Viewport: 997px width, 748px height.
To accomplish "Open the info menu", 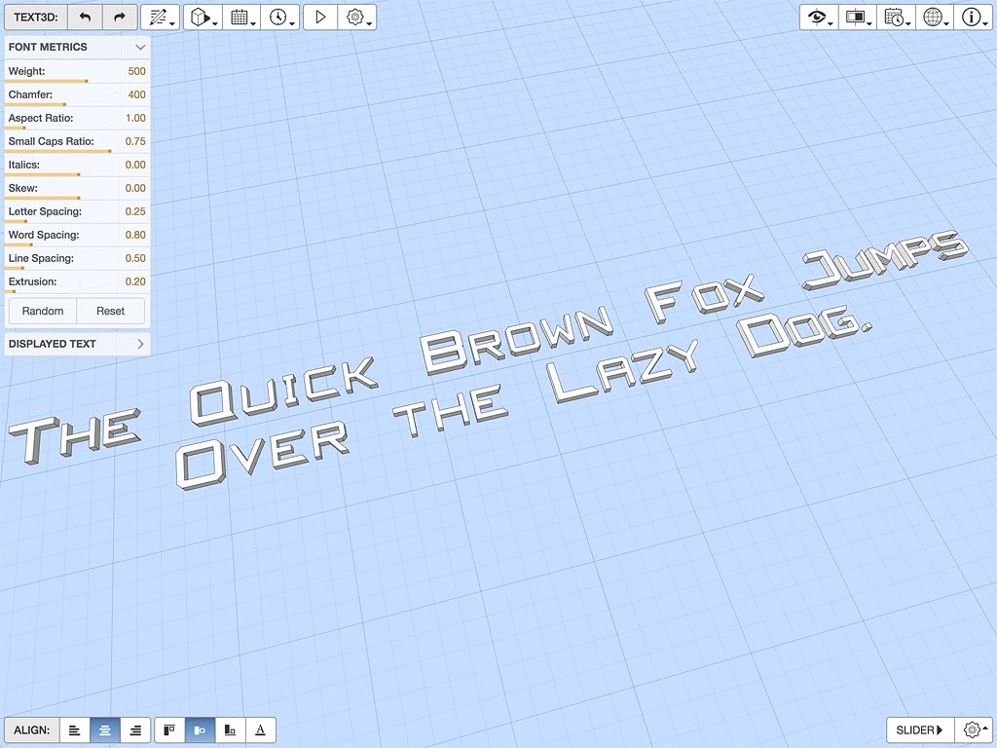I will [973, 18].
